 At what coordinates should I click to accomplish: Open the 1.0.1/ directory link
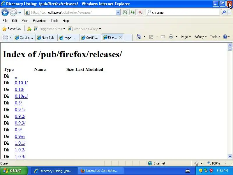20,143
